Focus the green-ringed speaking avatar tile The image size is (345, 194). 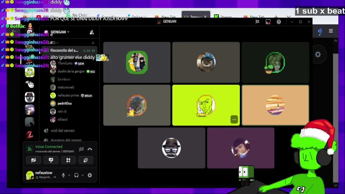click(275, 62)
